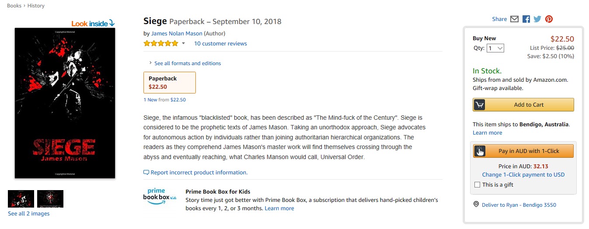Image resolution: width=589 pixels, height=229 pixels.
Task: Open the History breadcrumb category
Action: [x=36, y=6]
